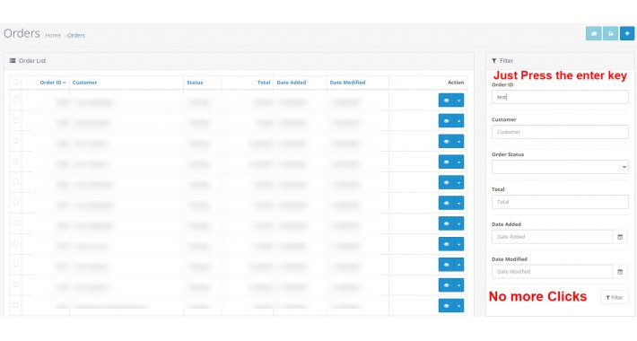Tick the first order row checkbox
Viewport: 637px width, 341px height.
point(15,100)
